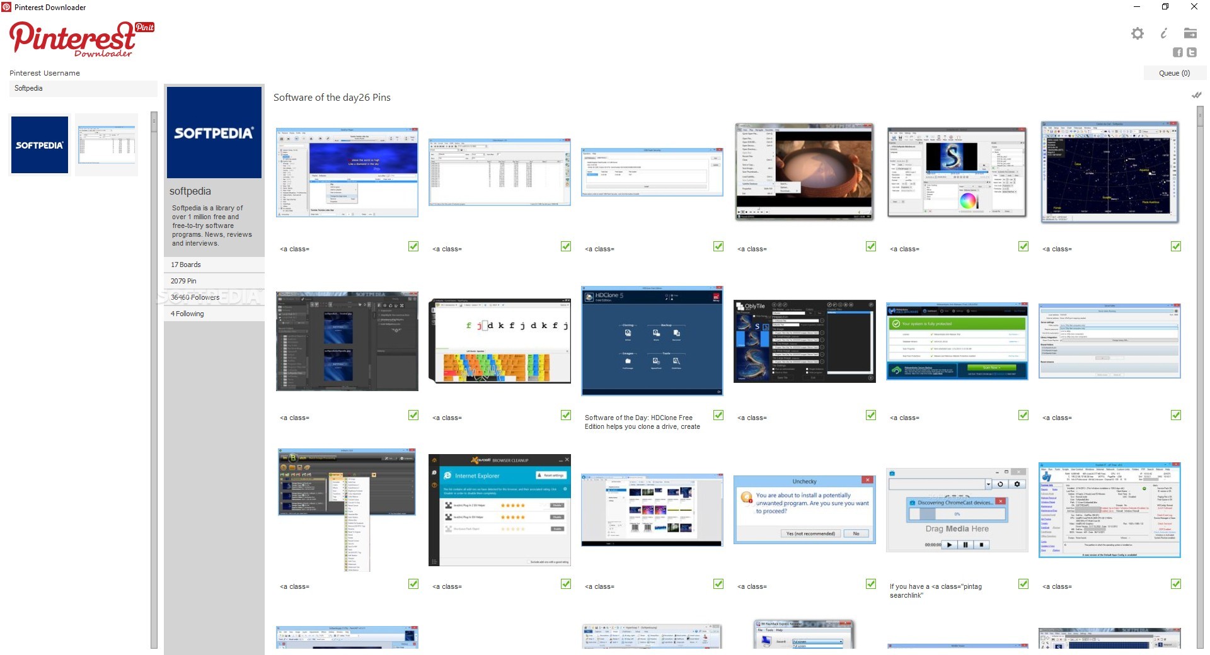
Task: Open the download folder icon
Action: [1190, 33]
